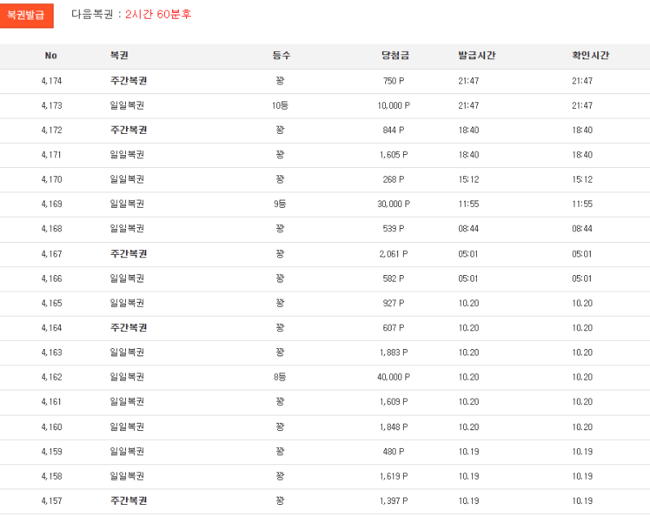Select the 10등 rank in row 4,173

[x=280, y=106]
